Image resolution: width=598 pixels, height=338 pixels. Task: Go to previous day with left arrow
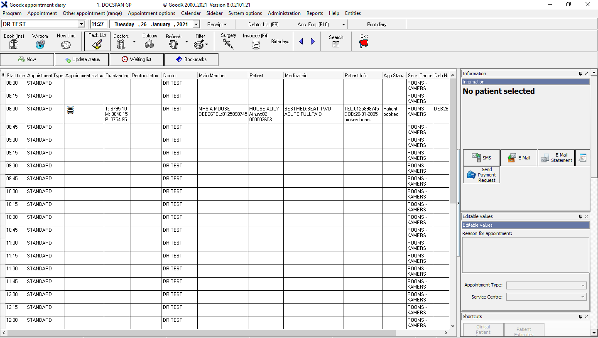point(301,42)
